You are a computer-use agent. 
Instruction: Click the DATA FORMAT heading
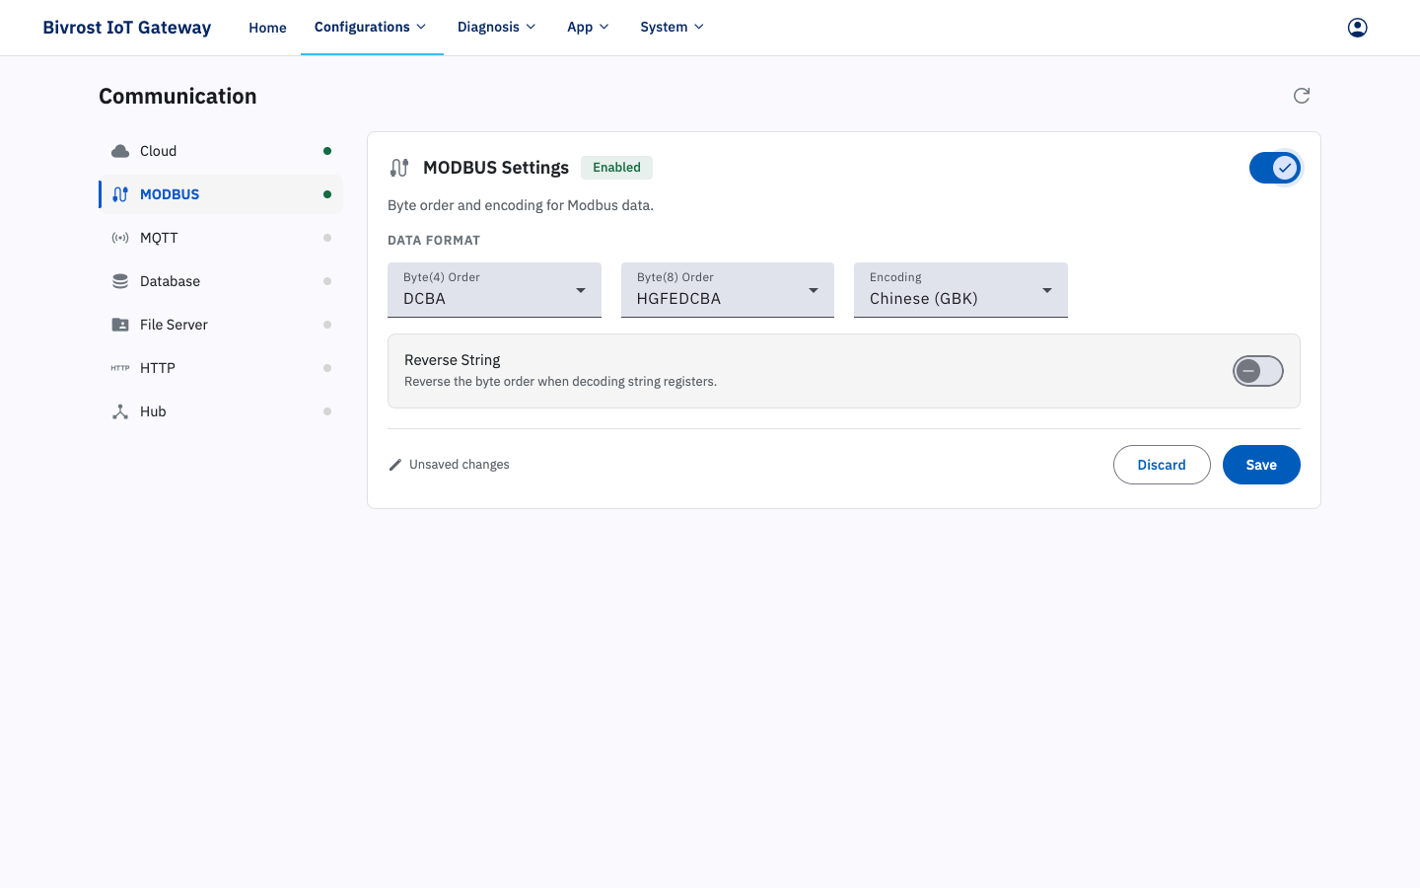tap(434, 240)
